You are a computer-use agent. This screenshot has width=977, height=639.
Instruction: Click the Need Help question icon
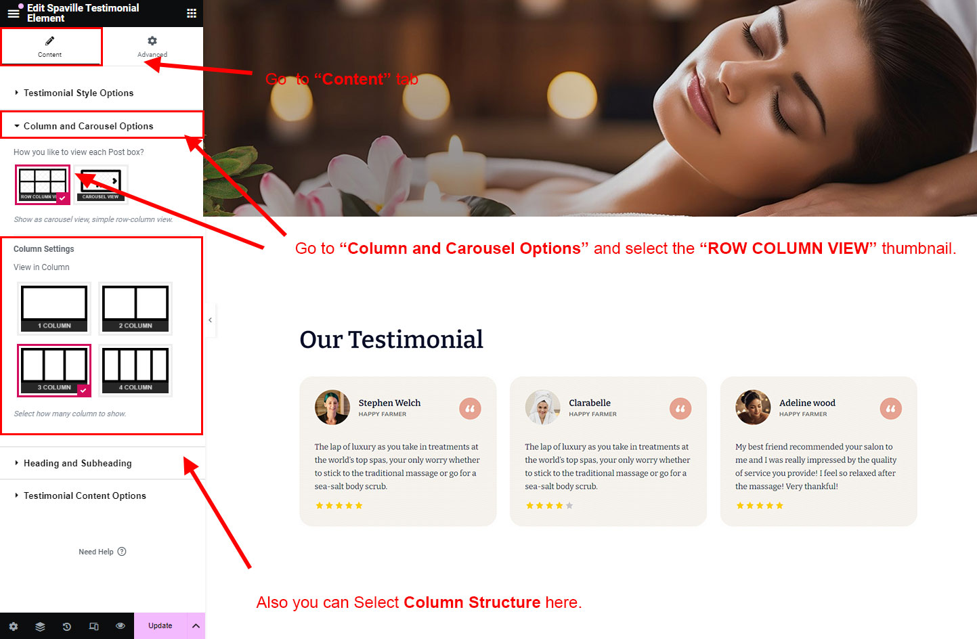[x=122, y=552]
